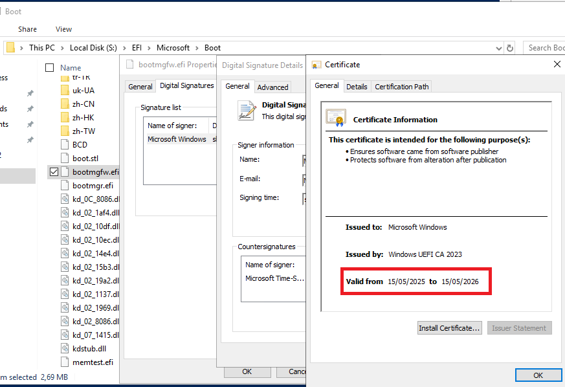This screenshot has height=387, width=565.
Task: Click the refresh icon in address bar
Action: point(510,48)
